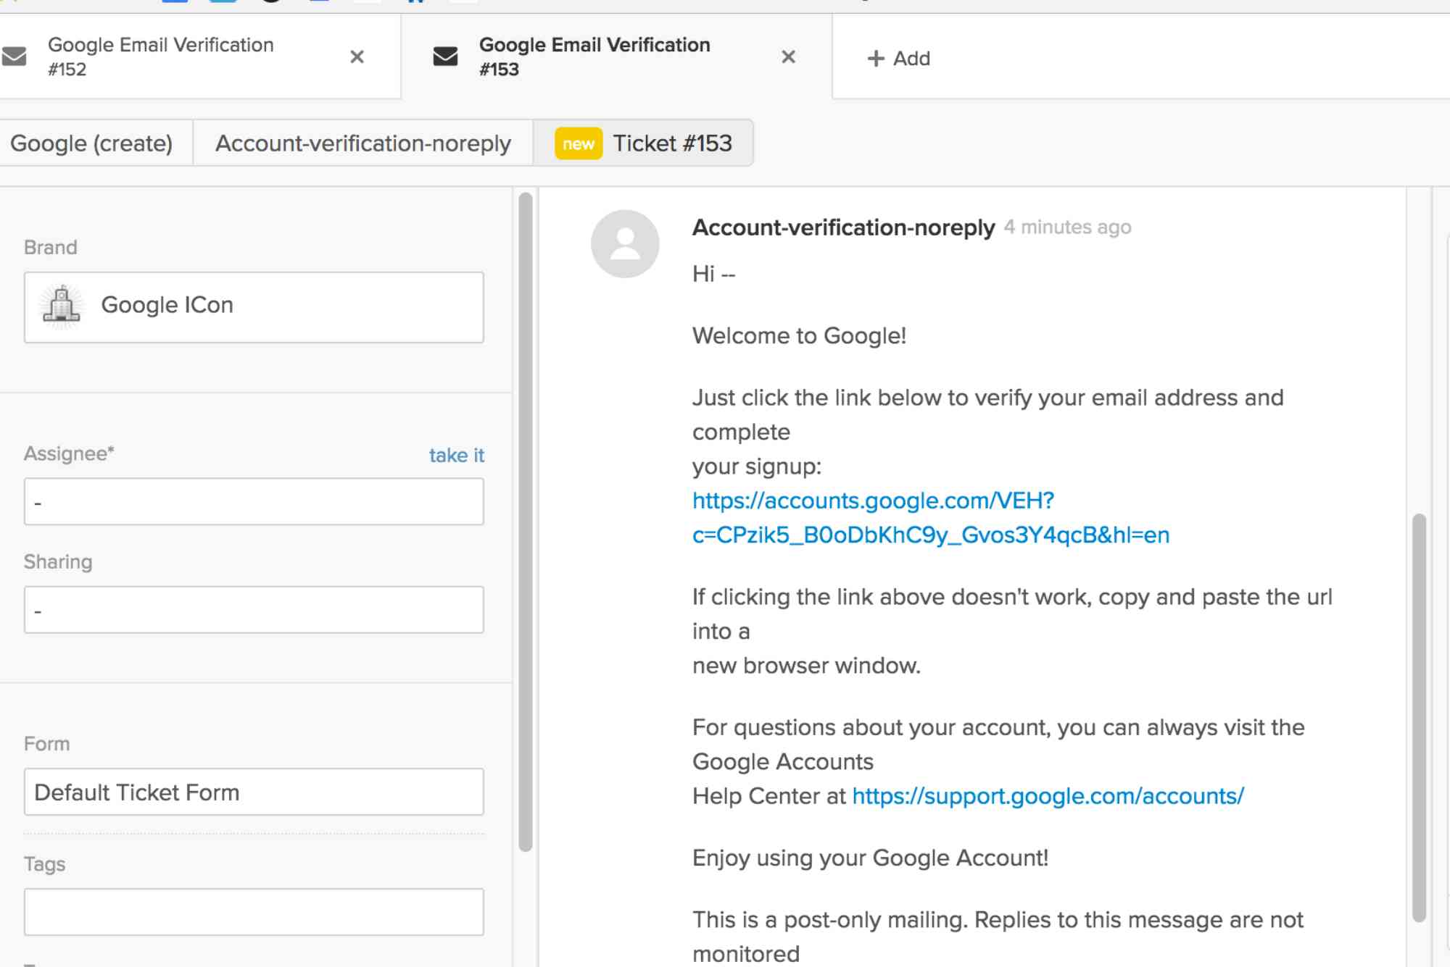
Task: Click the envelope icon on ticket #153 tab
Action: coord(443,56)
